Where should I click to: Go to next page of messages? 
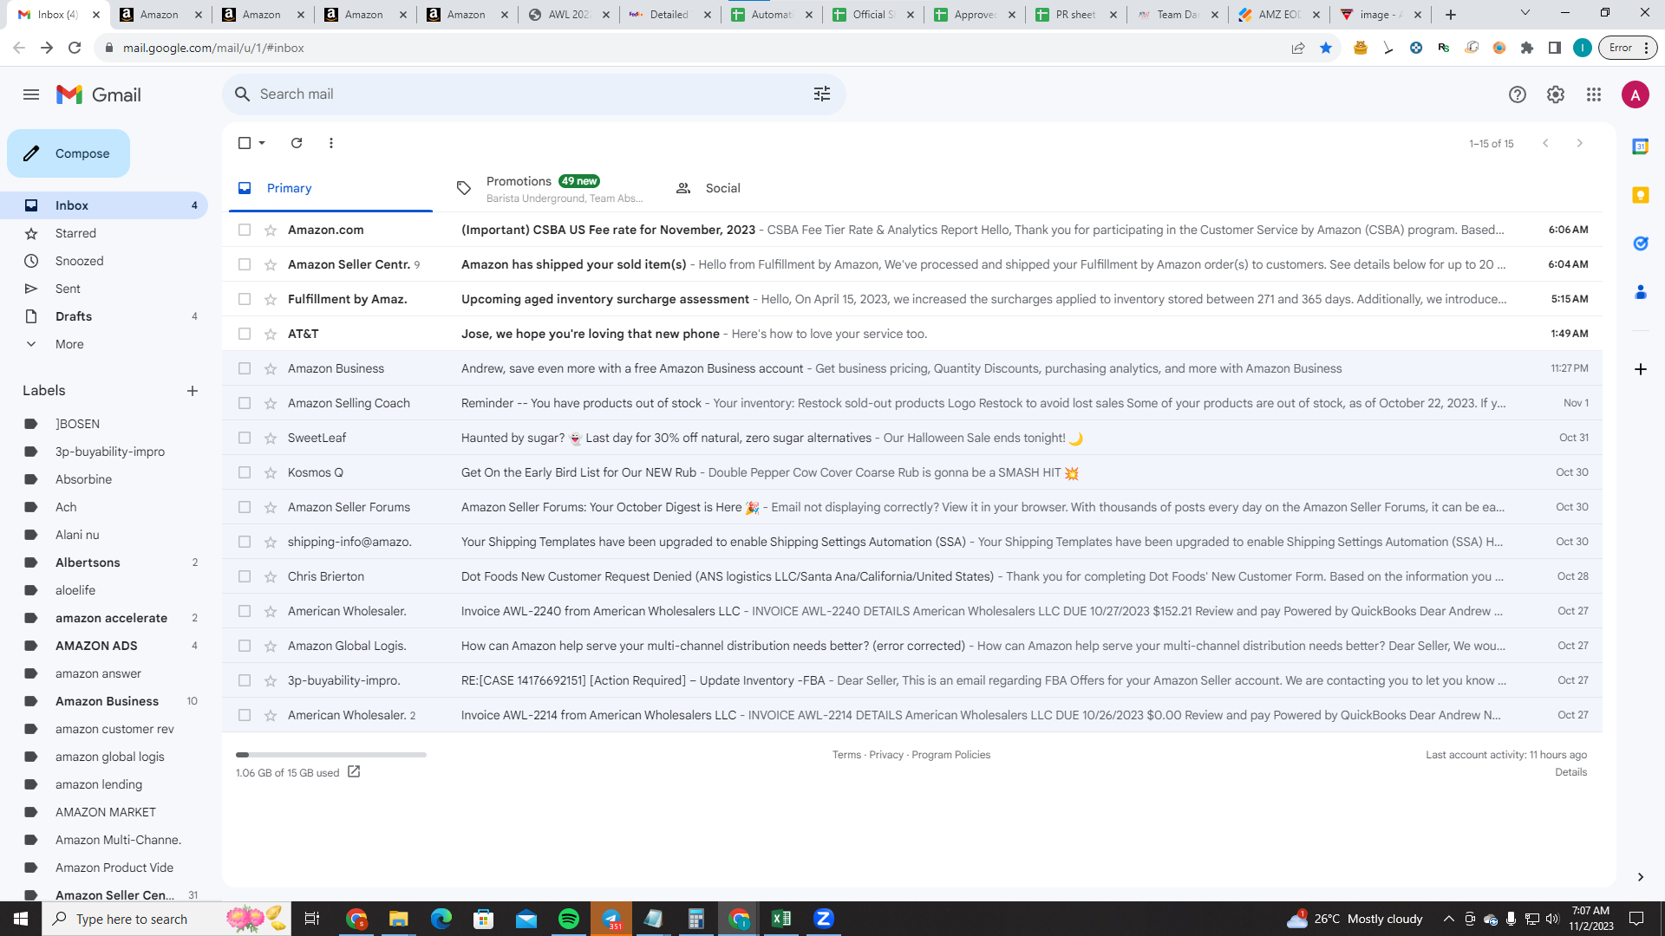tap(1580, 143)
